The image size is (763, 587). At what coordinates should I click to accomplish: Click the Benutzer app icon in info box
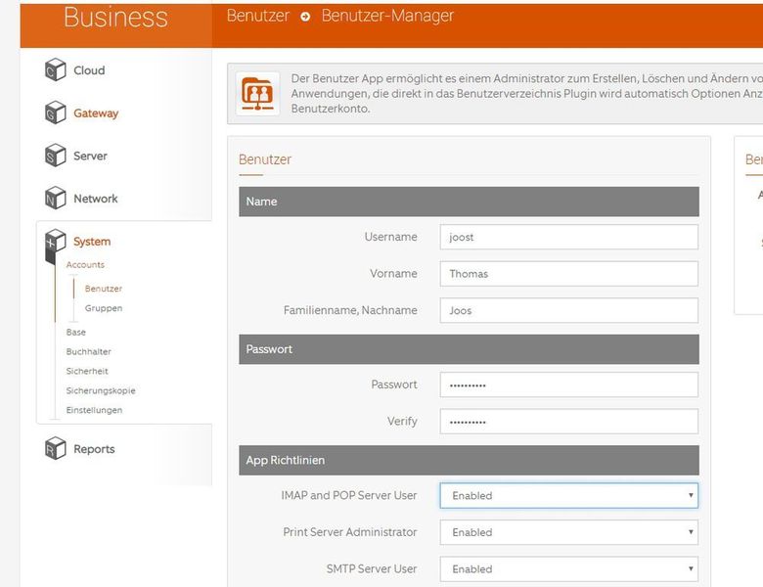[x=258, y=95]
